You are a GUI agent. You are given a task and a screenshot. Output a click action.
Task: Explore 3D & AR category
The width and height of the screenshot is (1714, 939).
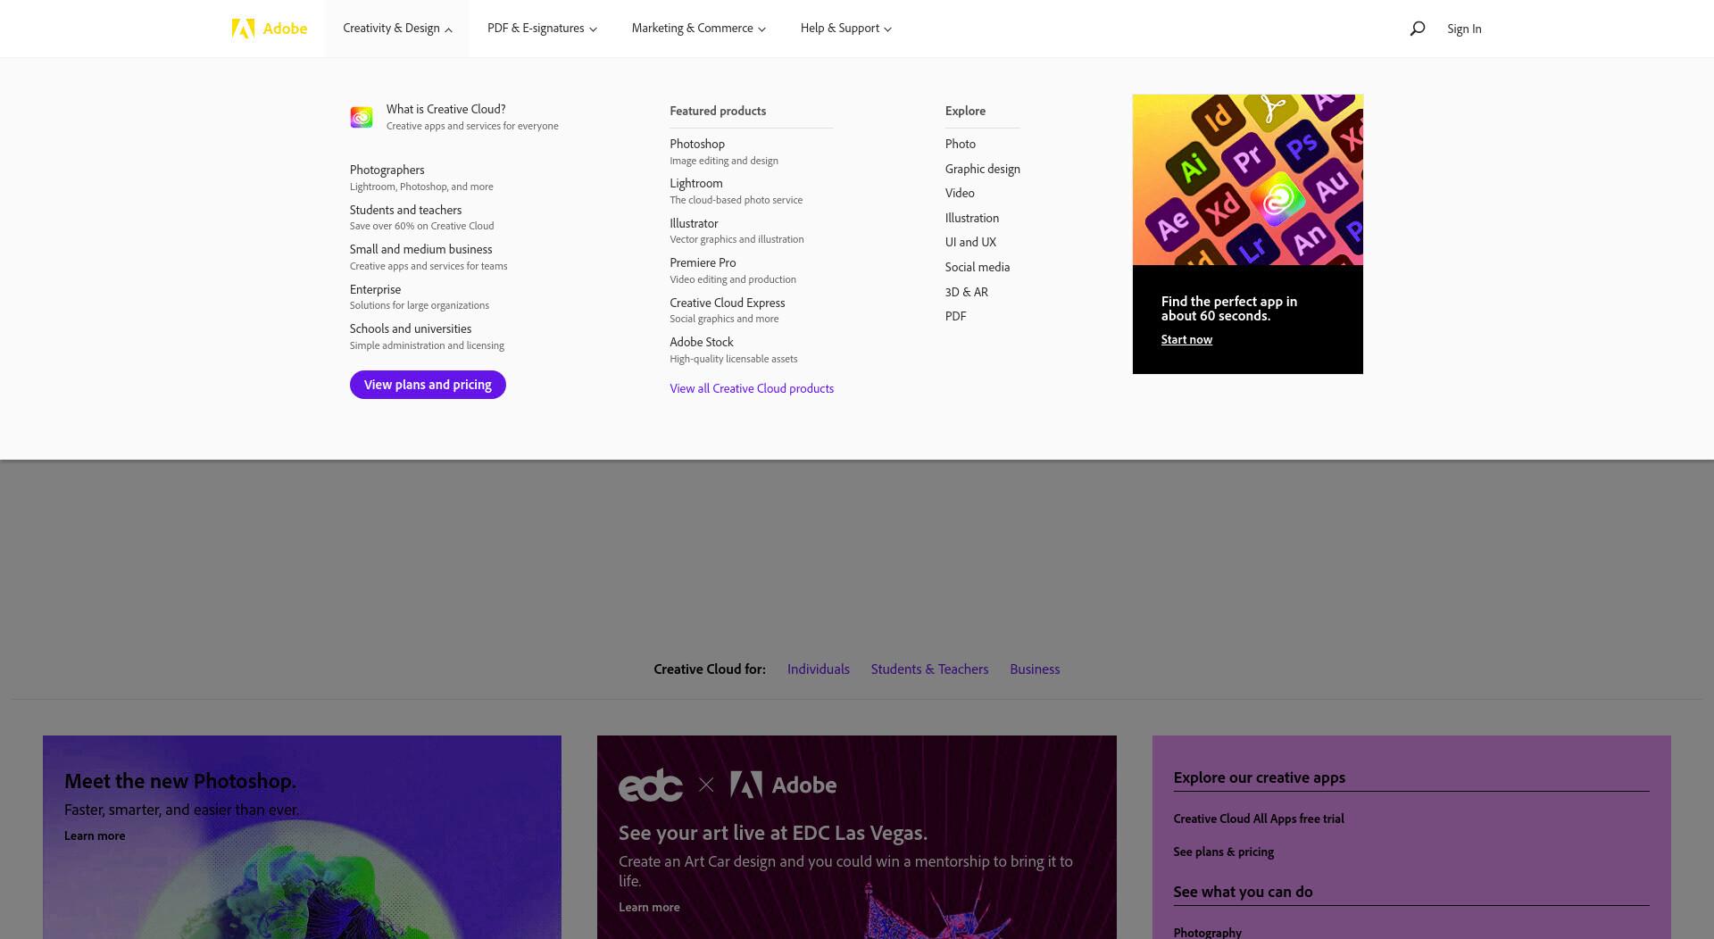967,292
